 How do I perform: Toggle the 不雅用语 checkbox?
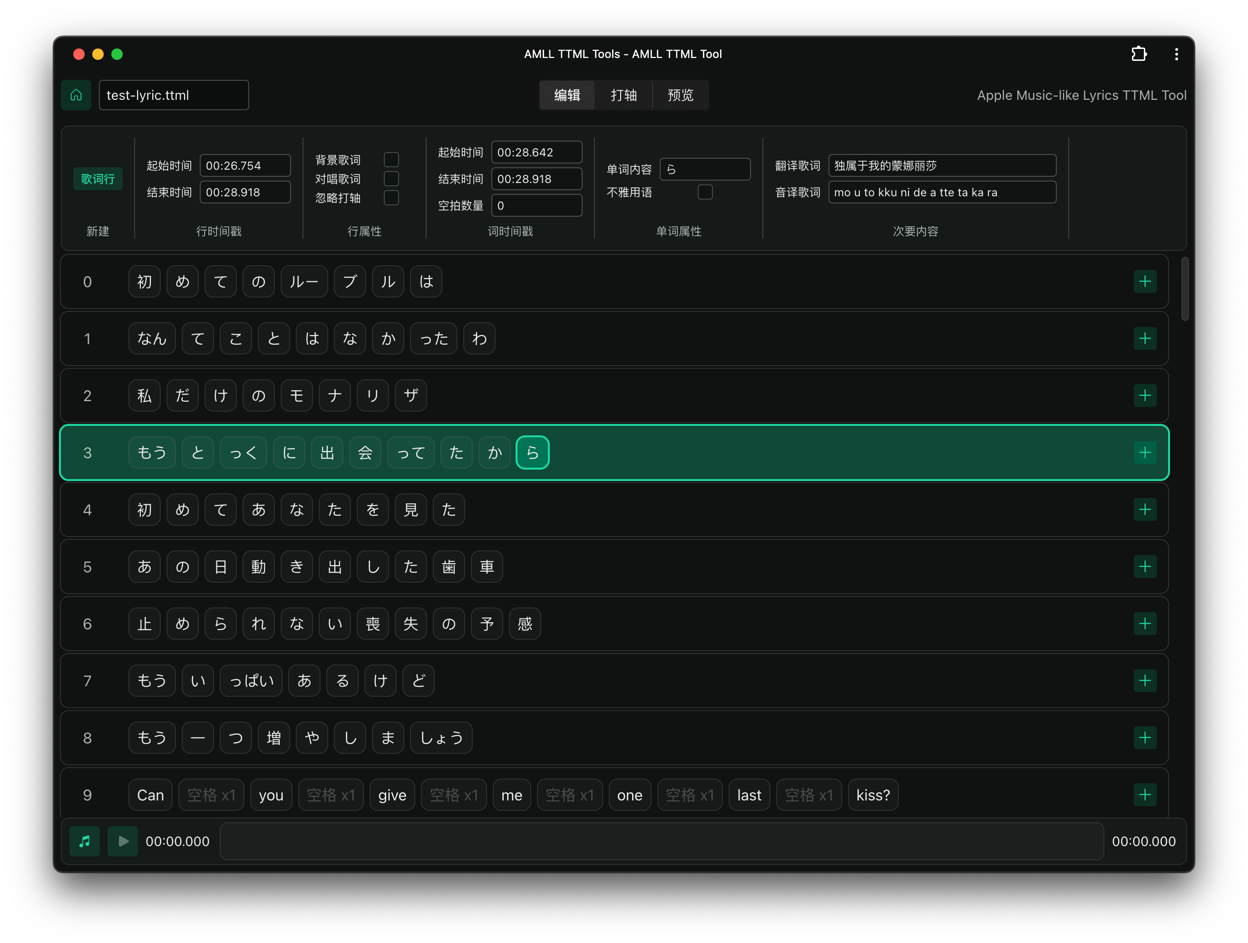click(x=705, y=192)
